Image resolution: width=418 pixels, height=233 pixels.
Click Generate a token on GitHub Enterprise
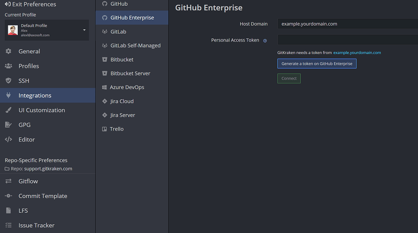pos(317,64)
